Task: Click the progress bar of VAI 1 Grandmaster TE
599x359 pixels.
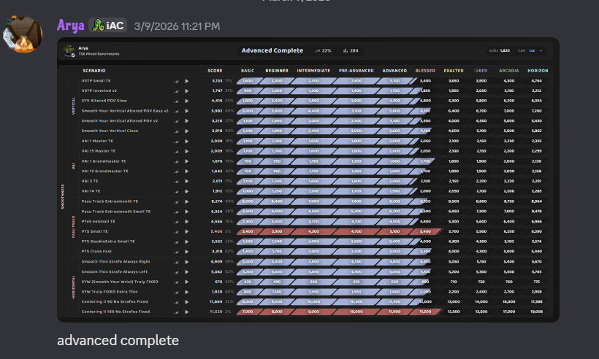Action: [335, 161]
